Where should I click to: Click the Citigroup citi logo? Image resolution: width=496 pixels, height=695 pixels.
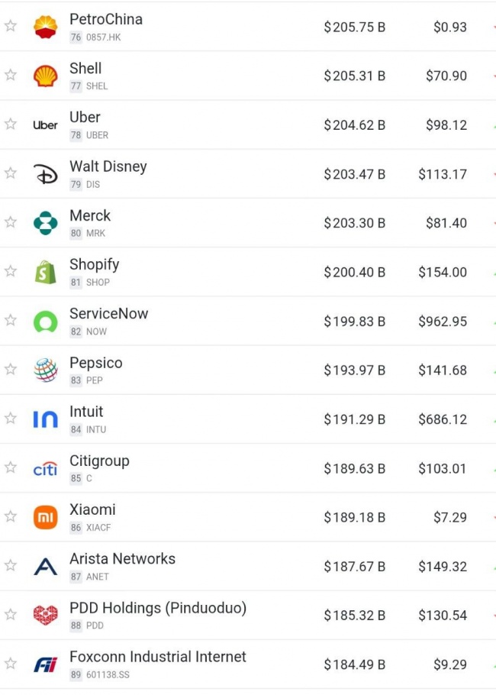coord(45,468)
